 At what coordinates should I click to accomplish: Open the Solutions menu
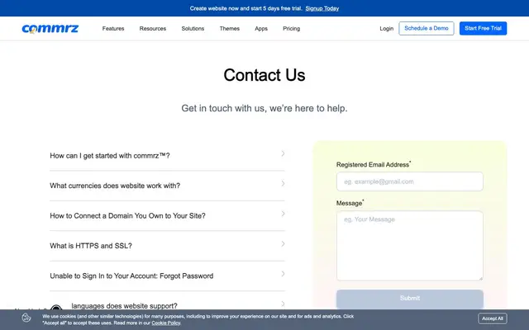[x=193, y=29]
